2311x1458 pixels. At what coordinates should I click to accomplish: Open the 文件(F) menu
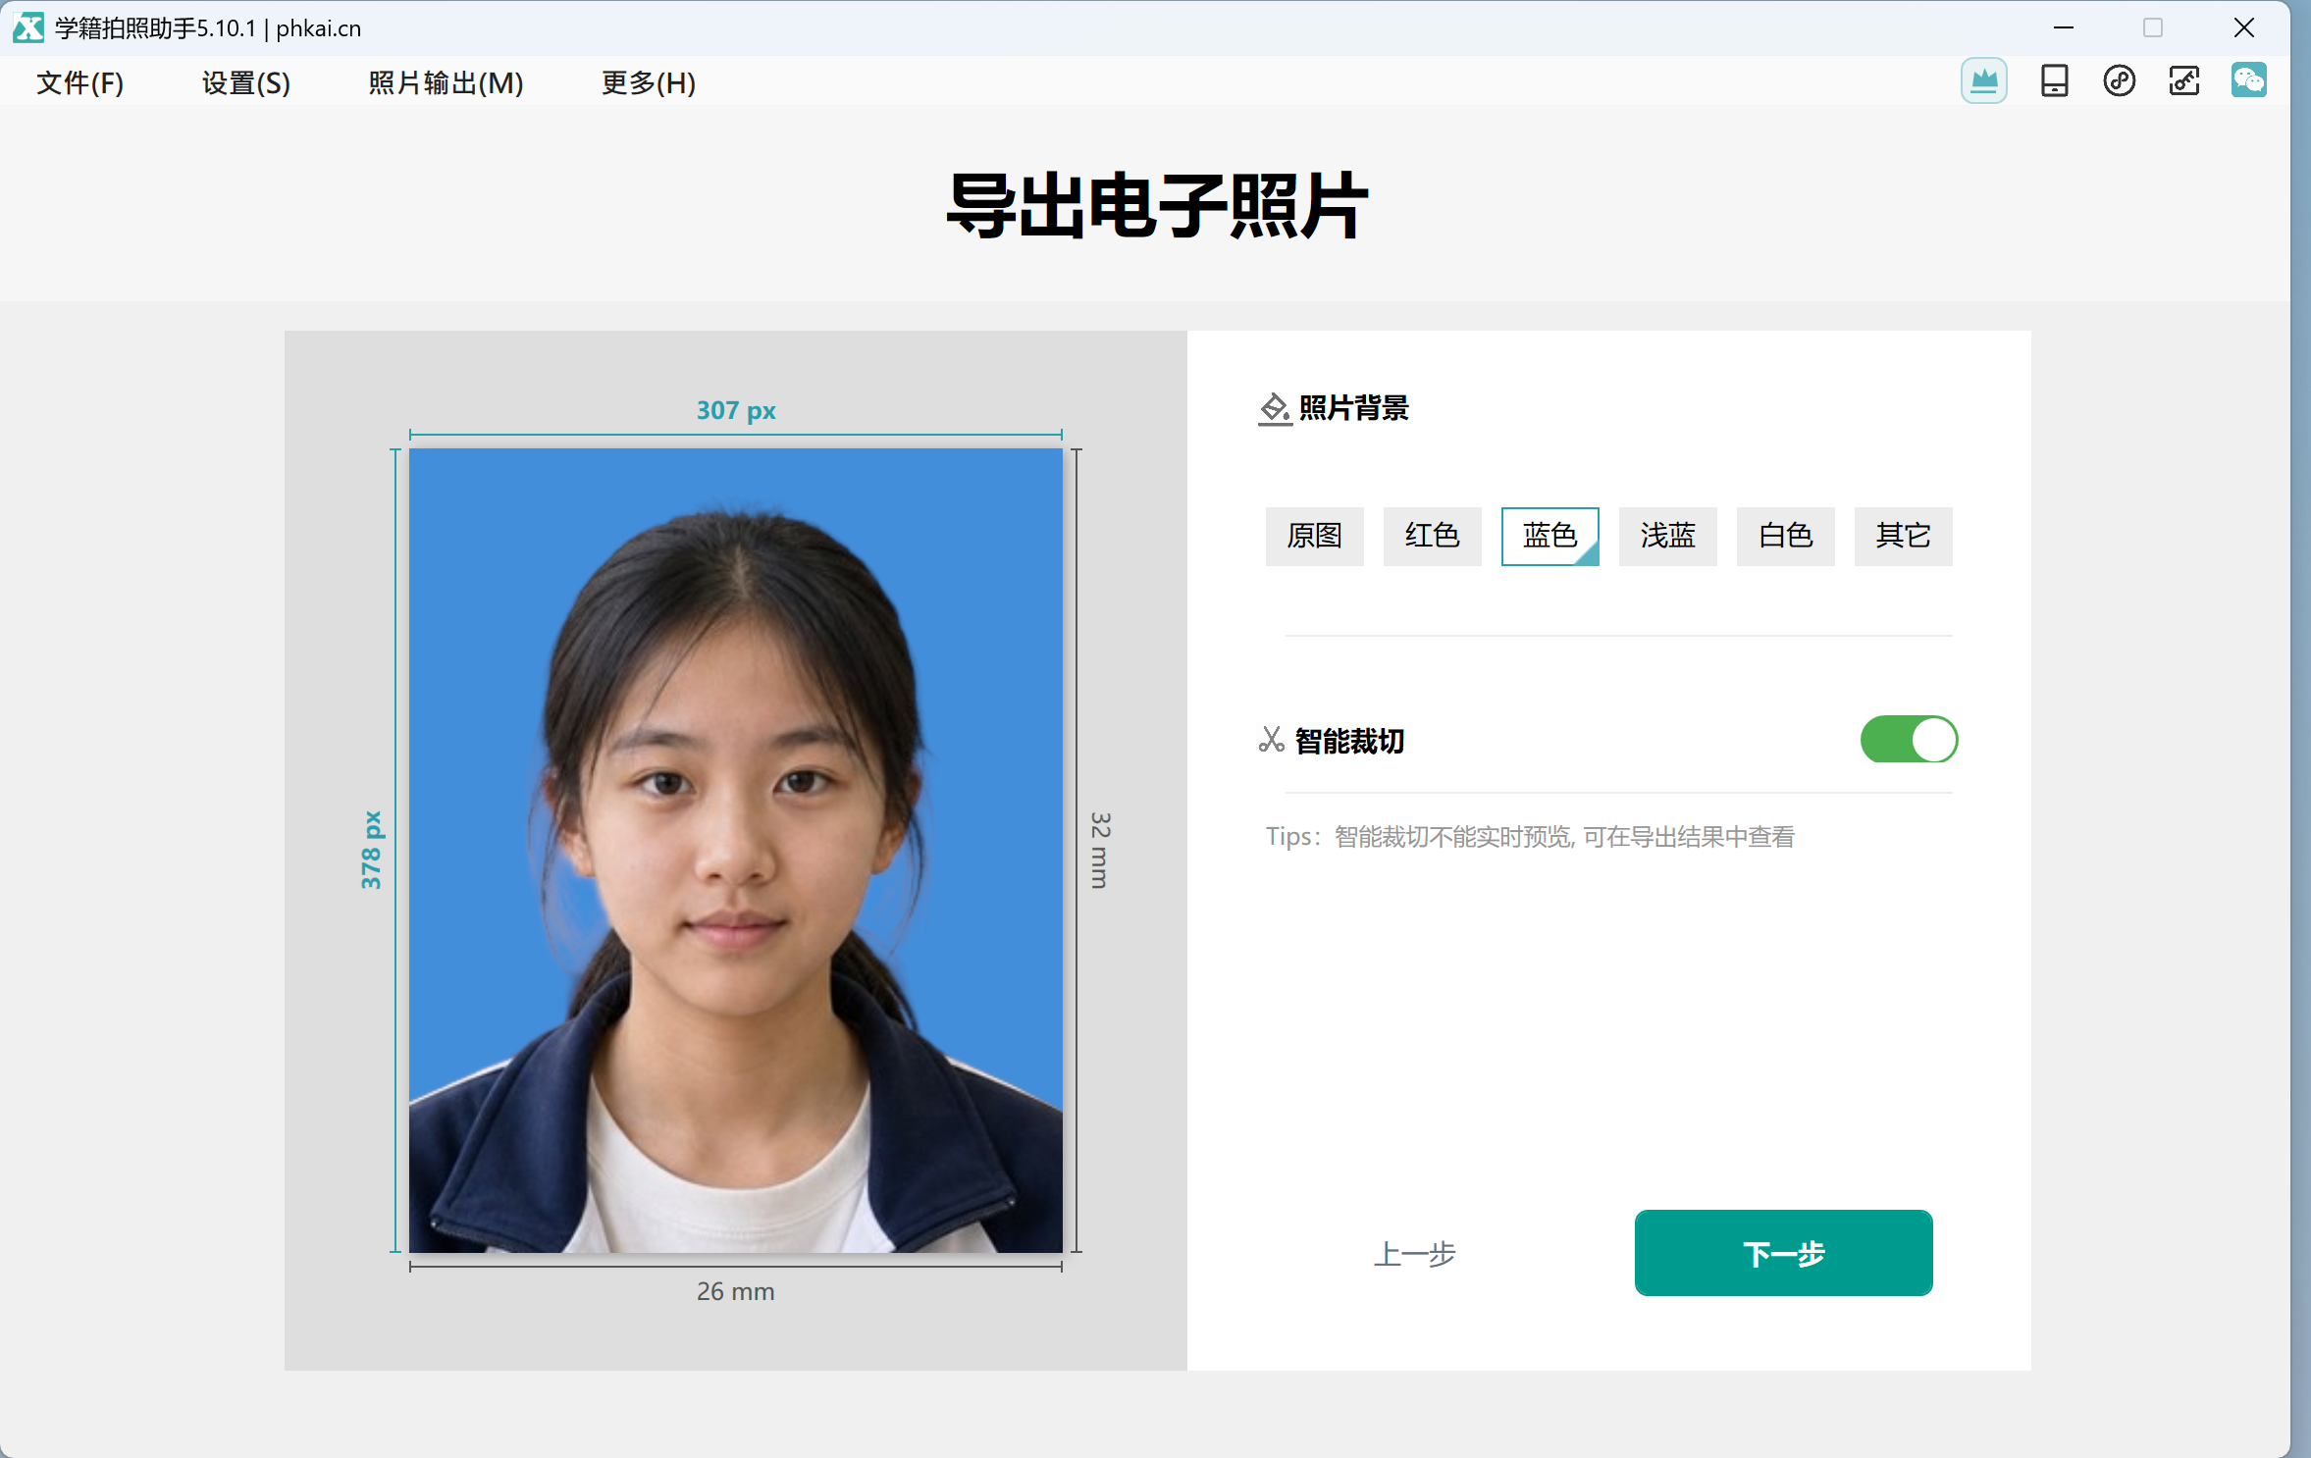click(x=80, y=83)
